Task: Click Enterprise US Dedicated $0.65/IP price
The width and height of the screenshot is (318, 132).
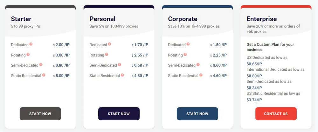Action: 254,64
